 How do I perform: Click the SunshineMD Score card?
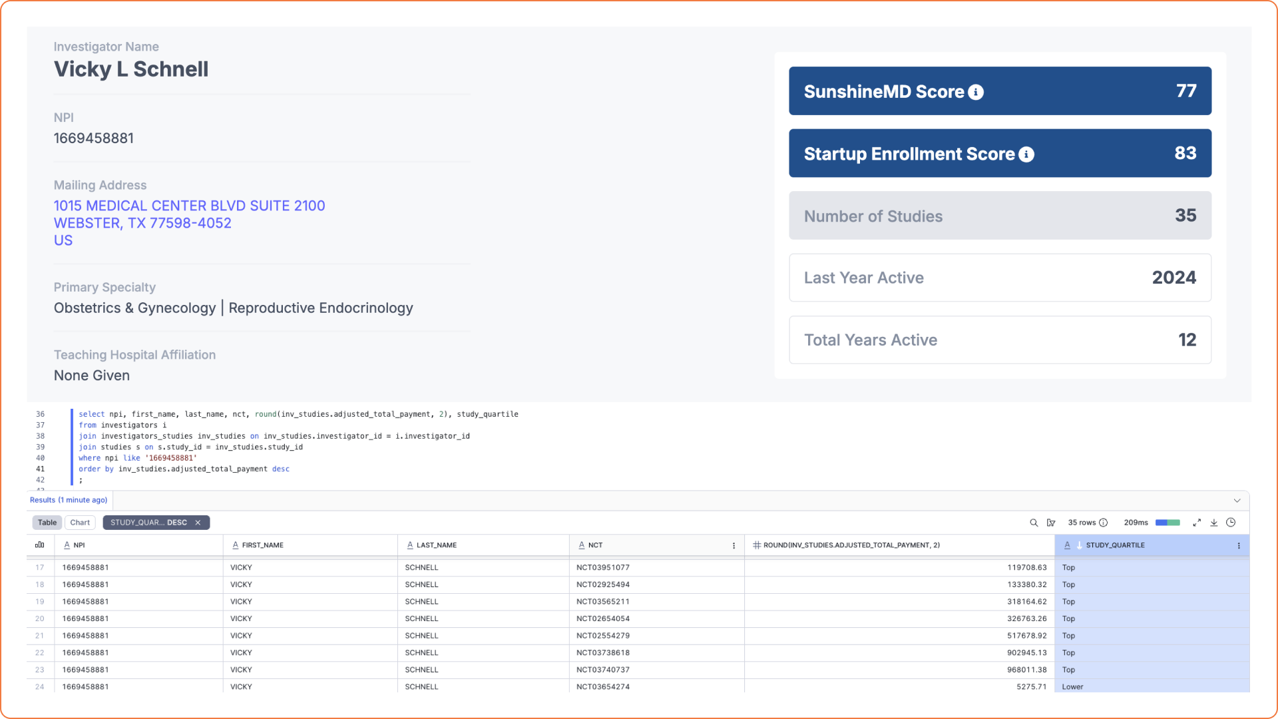1000,91
